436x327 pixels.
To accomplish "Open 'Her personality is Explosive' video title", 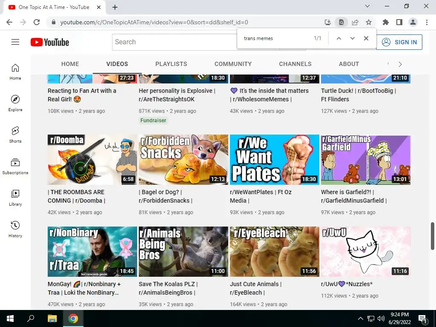I will [177, 95].
